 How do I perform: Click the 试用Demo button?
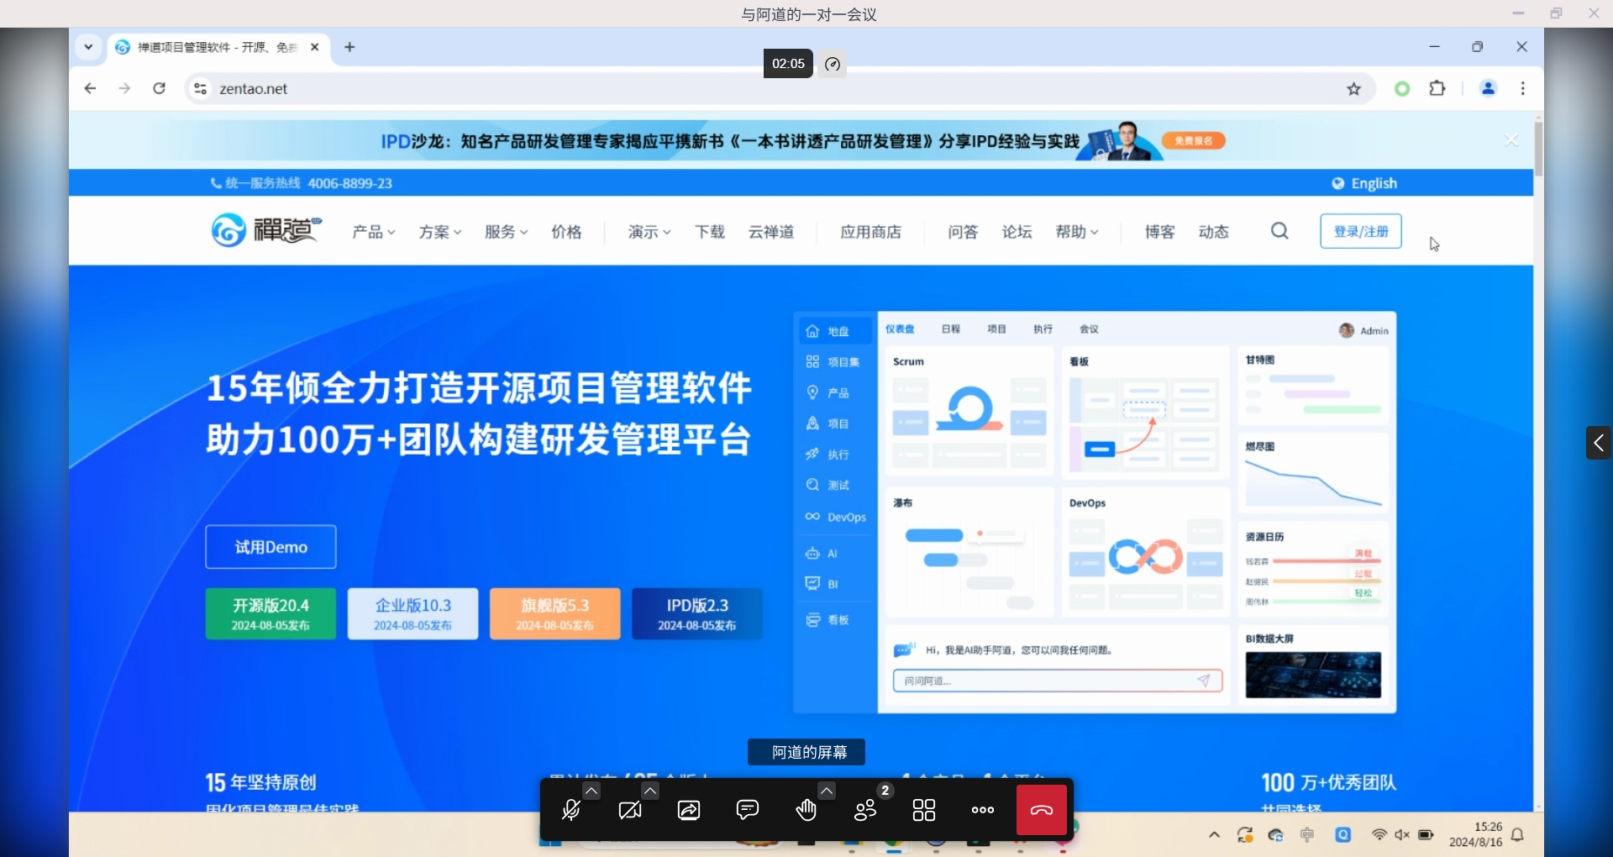(271, 547)
